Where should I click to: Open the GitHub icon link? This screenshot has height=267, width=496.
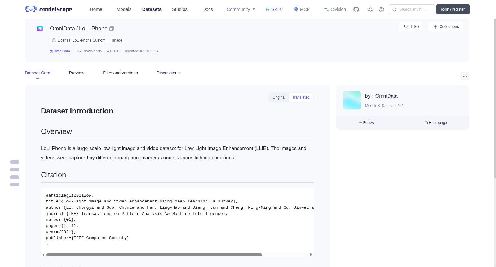pyautogui.click(x=356, y=9)
